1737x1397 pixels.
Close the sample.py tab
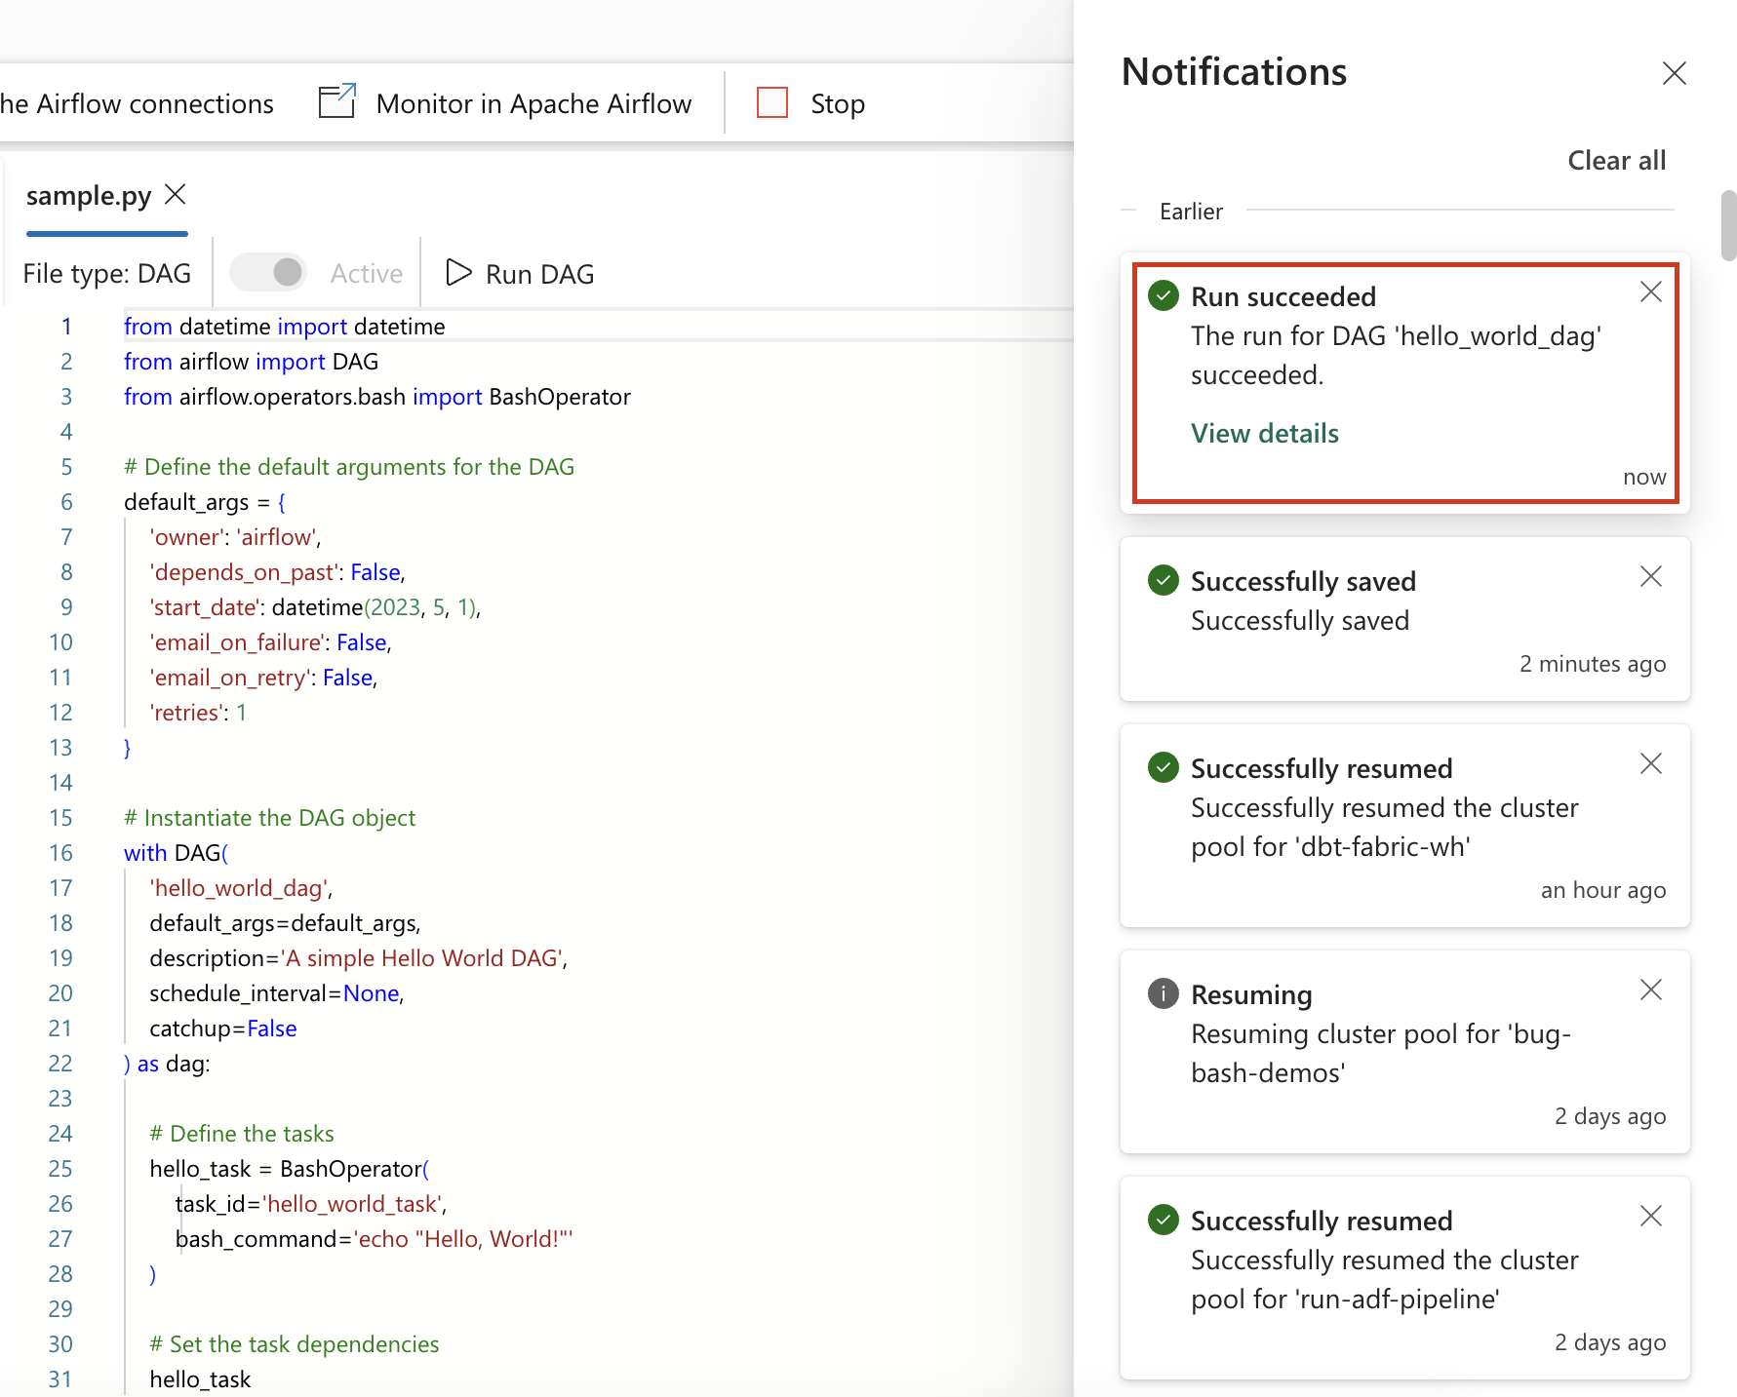click(x=176, y=195)
